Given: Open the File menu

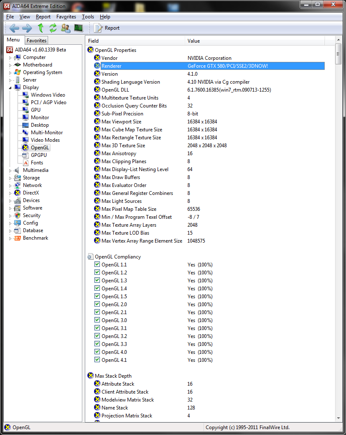Looking at the screenshot, I should tap(10, 17).
